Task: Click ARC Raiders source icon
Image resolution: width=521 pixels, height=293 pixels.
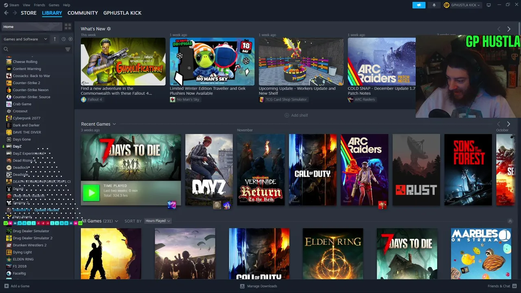Action: [x=350, y=99]
